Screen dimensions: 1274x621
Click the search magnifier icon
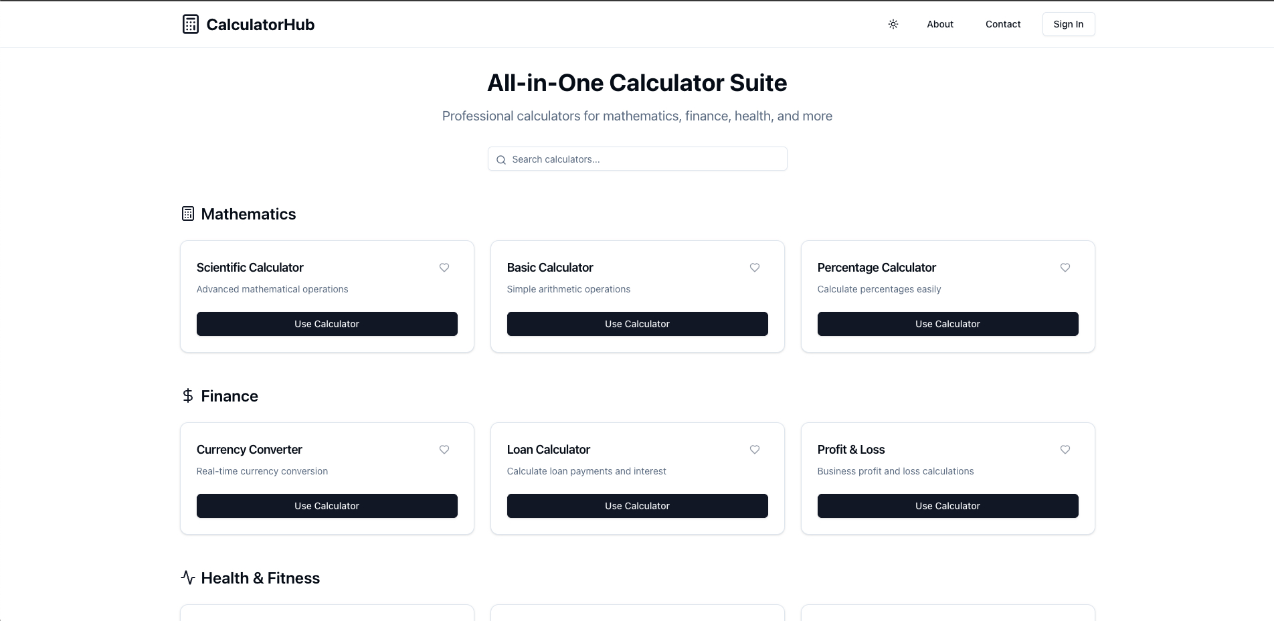click(501, 160)
